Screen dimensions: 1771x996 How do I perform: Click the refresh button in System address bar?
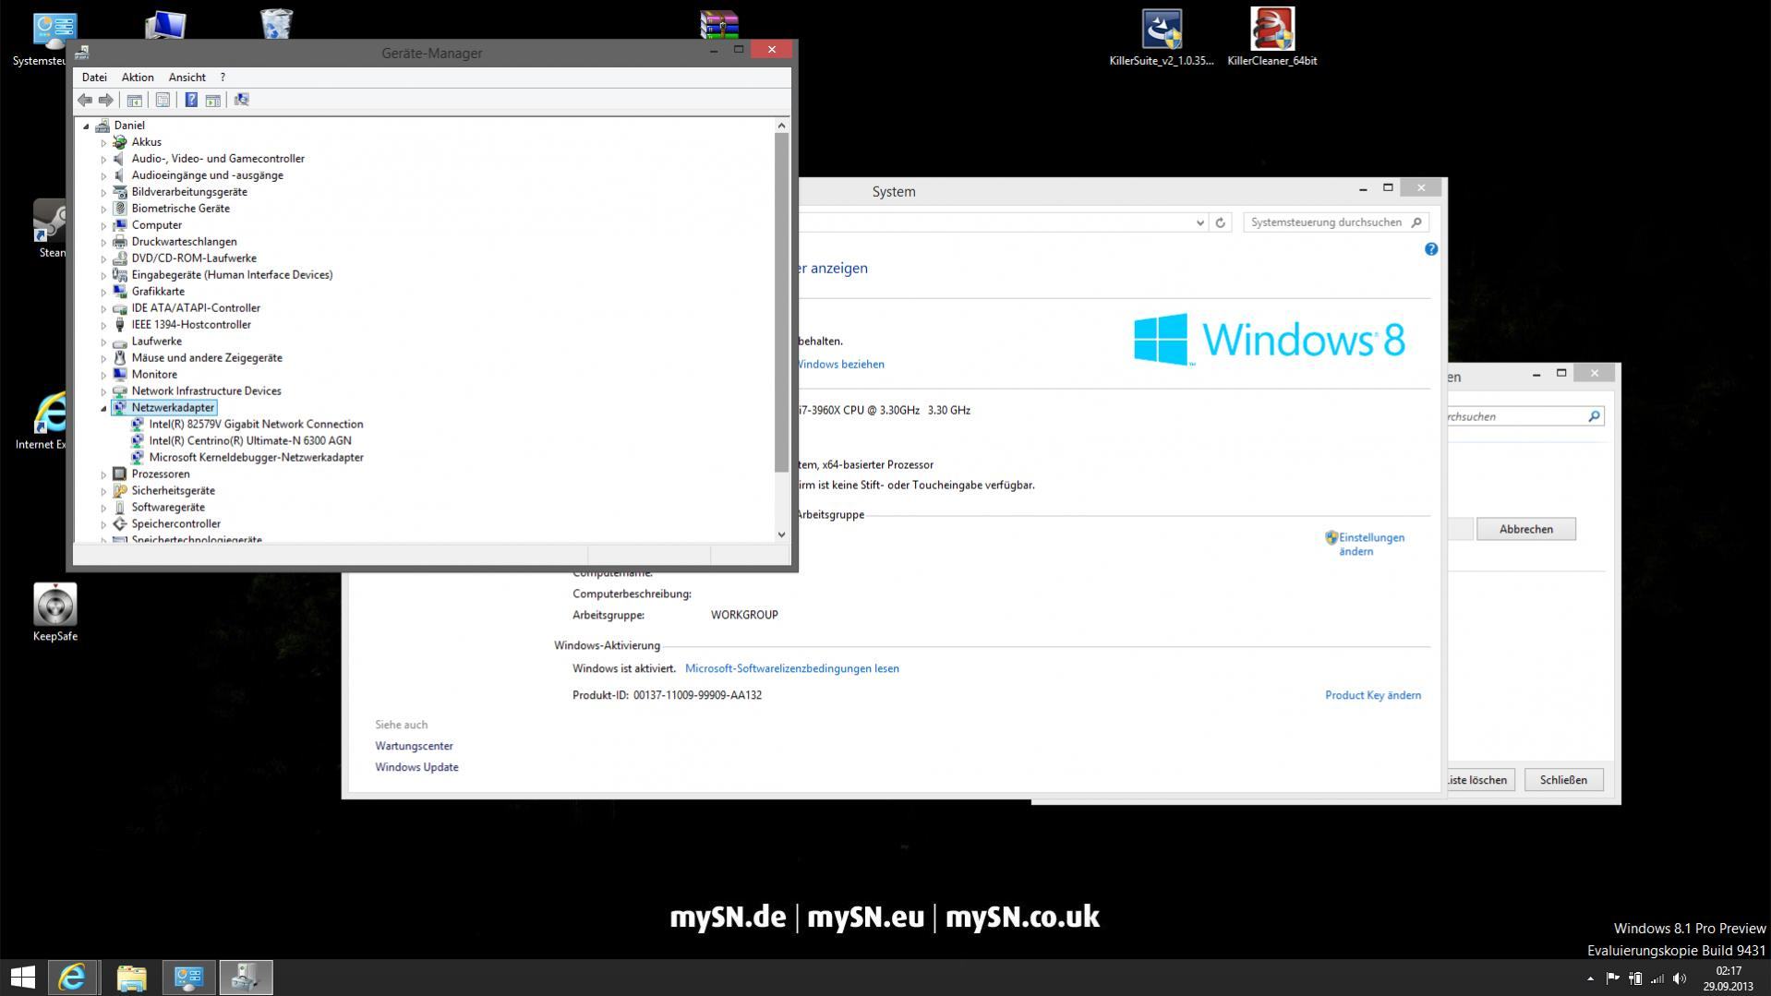click(x=1221, y=222)
